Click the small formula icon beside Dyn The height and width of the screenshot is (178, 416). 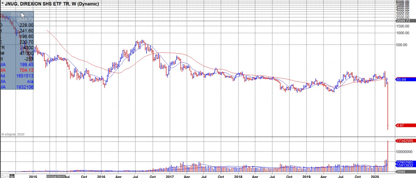pyautogui.click(x=12, y=176)
